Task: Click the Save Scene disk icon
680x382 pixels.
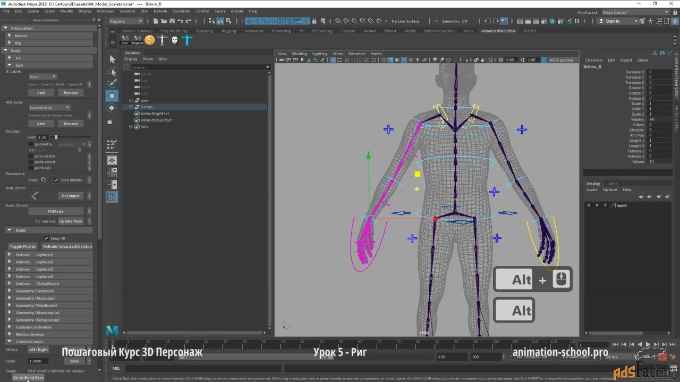Action: 172,21
